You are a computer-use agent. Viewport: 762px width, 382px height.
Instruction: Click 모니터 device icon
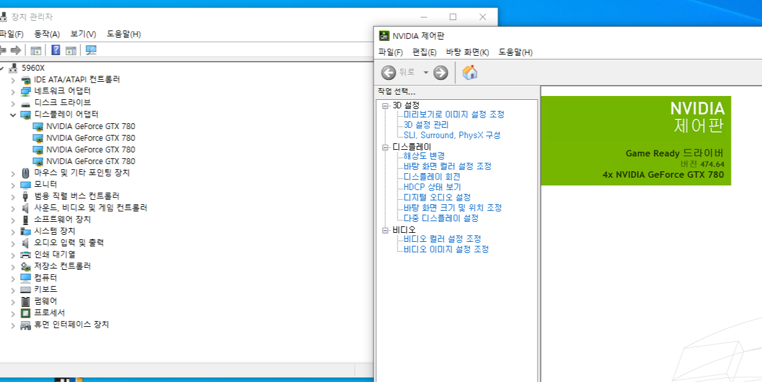26,185
